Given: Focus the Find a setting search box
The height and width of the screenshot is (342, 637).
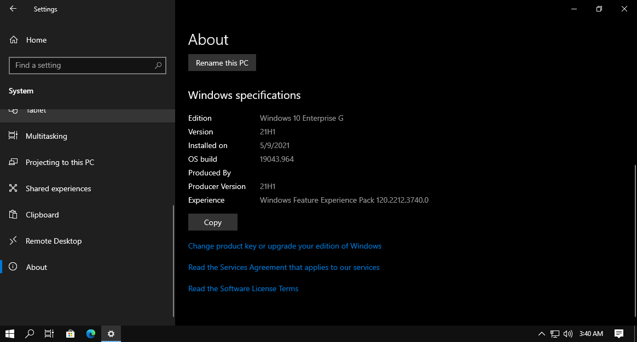Looking at the screenshot, I should [x=88, y=66].
